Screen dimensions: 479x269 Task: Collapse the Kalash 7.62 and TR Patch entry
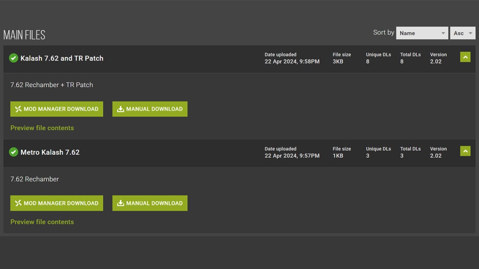[465, 57]
